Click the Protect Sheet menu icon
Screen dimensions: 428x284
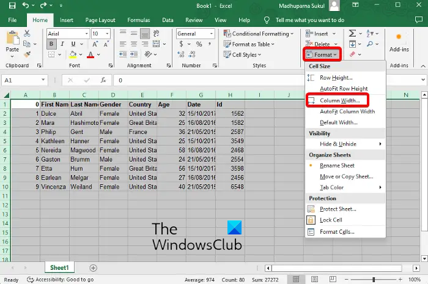coord(311,209)
